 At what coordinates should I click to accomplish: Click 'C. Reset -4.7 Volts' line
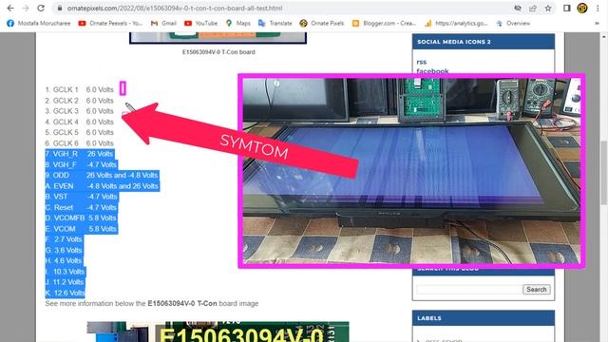click(x=82, y=207)
